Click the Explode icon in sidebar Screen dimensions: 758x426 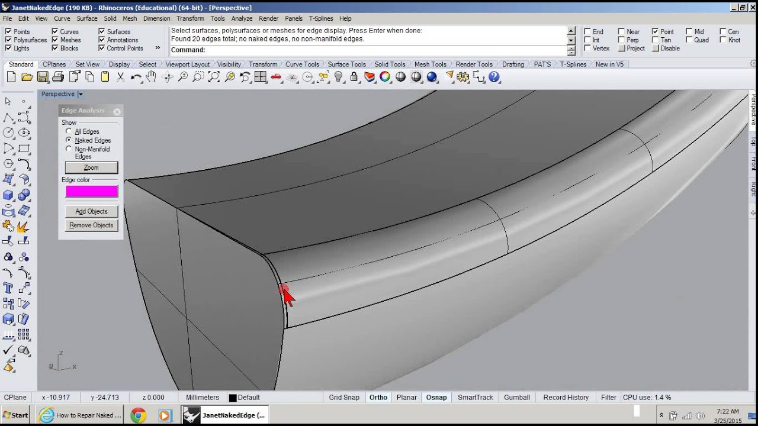click(24, 225)
